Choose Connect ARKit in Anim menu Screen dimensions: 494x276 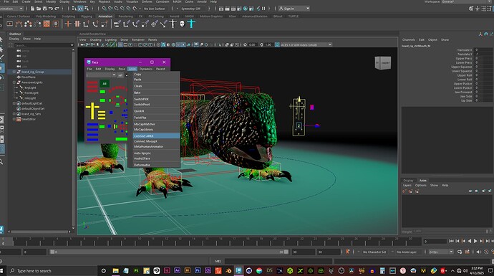click(x=156, y=136)
